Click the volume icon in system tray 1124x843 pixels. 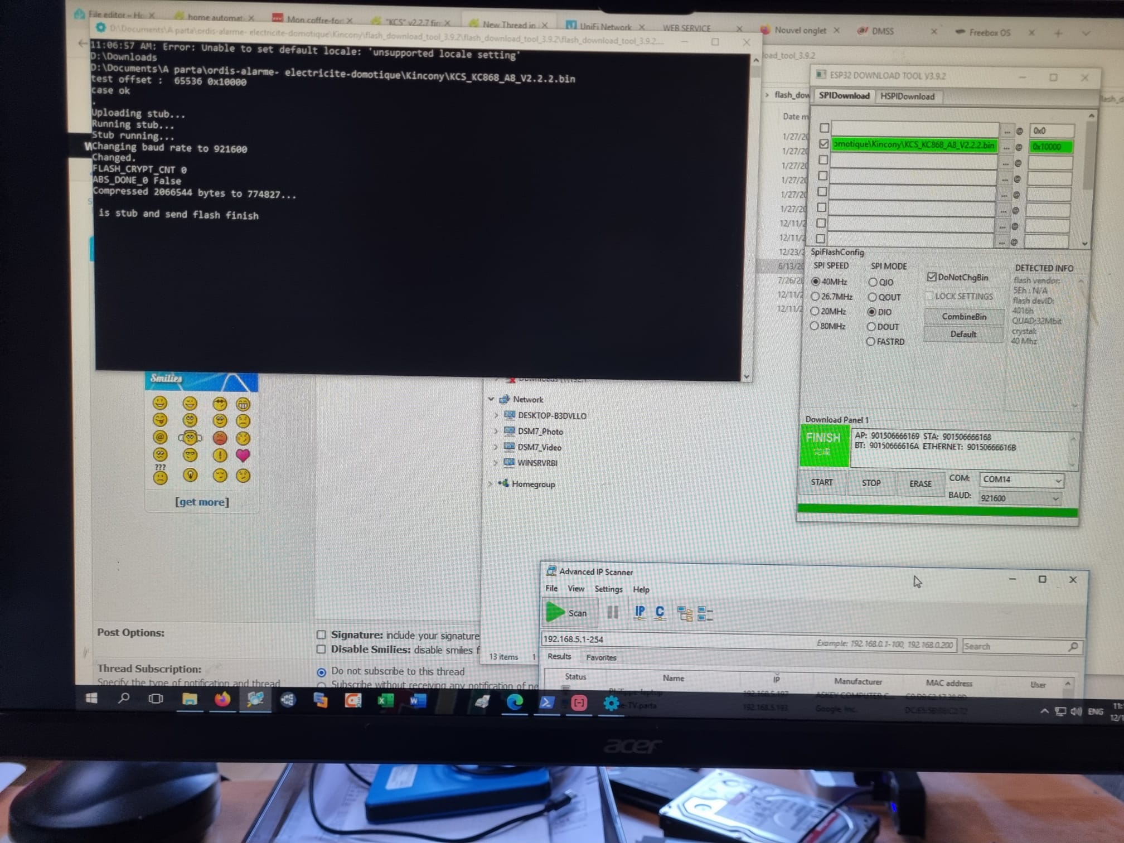coord(1076,711)
